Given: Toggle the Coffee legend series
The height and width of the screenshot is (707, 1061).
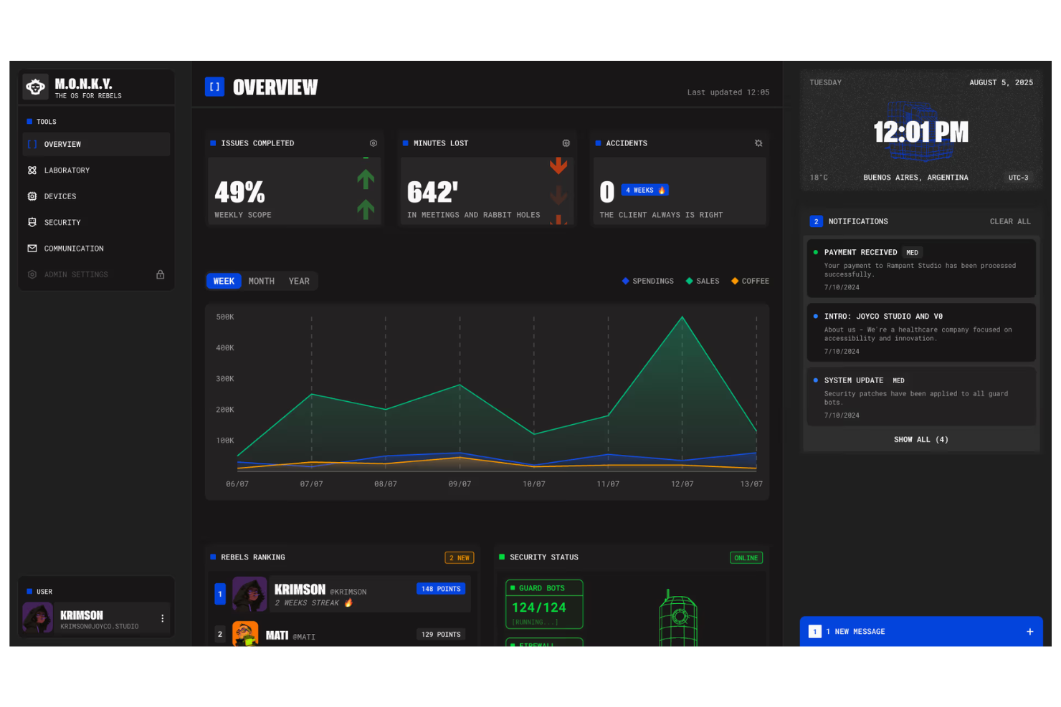Looking at the screenshot, I should point(750,282).
